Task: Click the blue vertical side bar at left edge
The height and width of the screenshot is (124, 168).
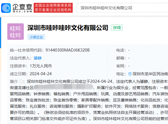Action: tap(1, 33)
